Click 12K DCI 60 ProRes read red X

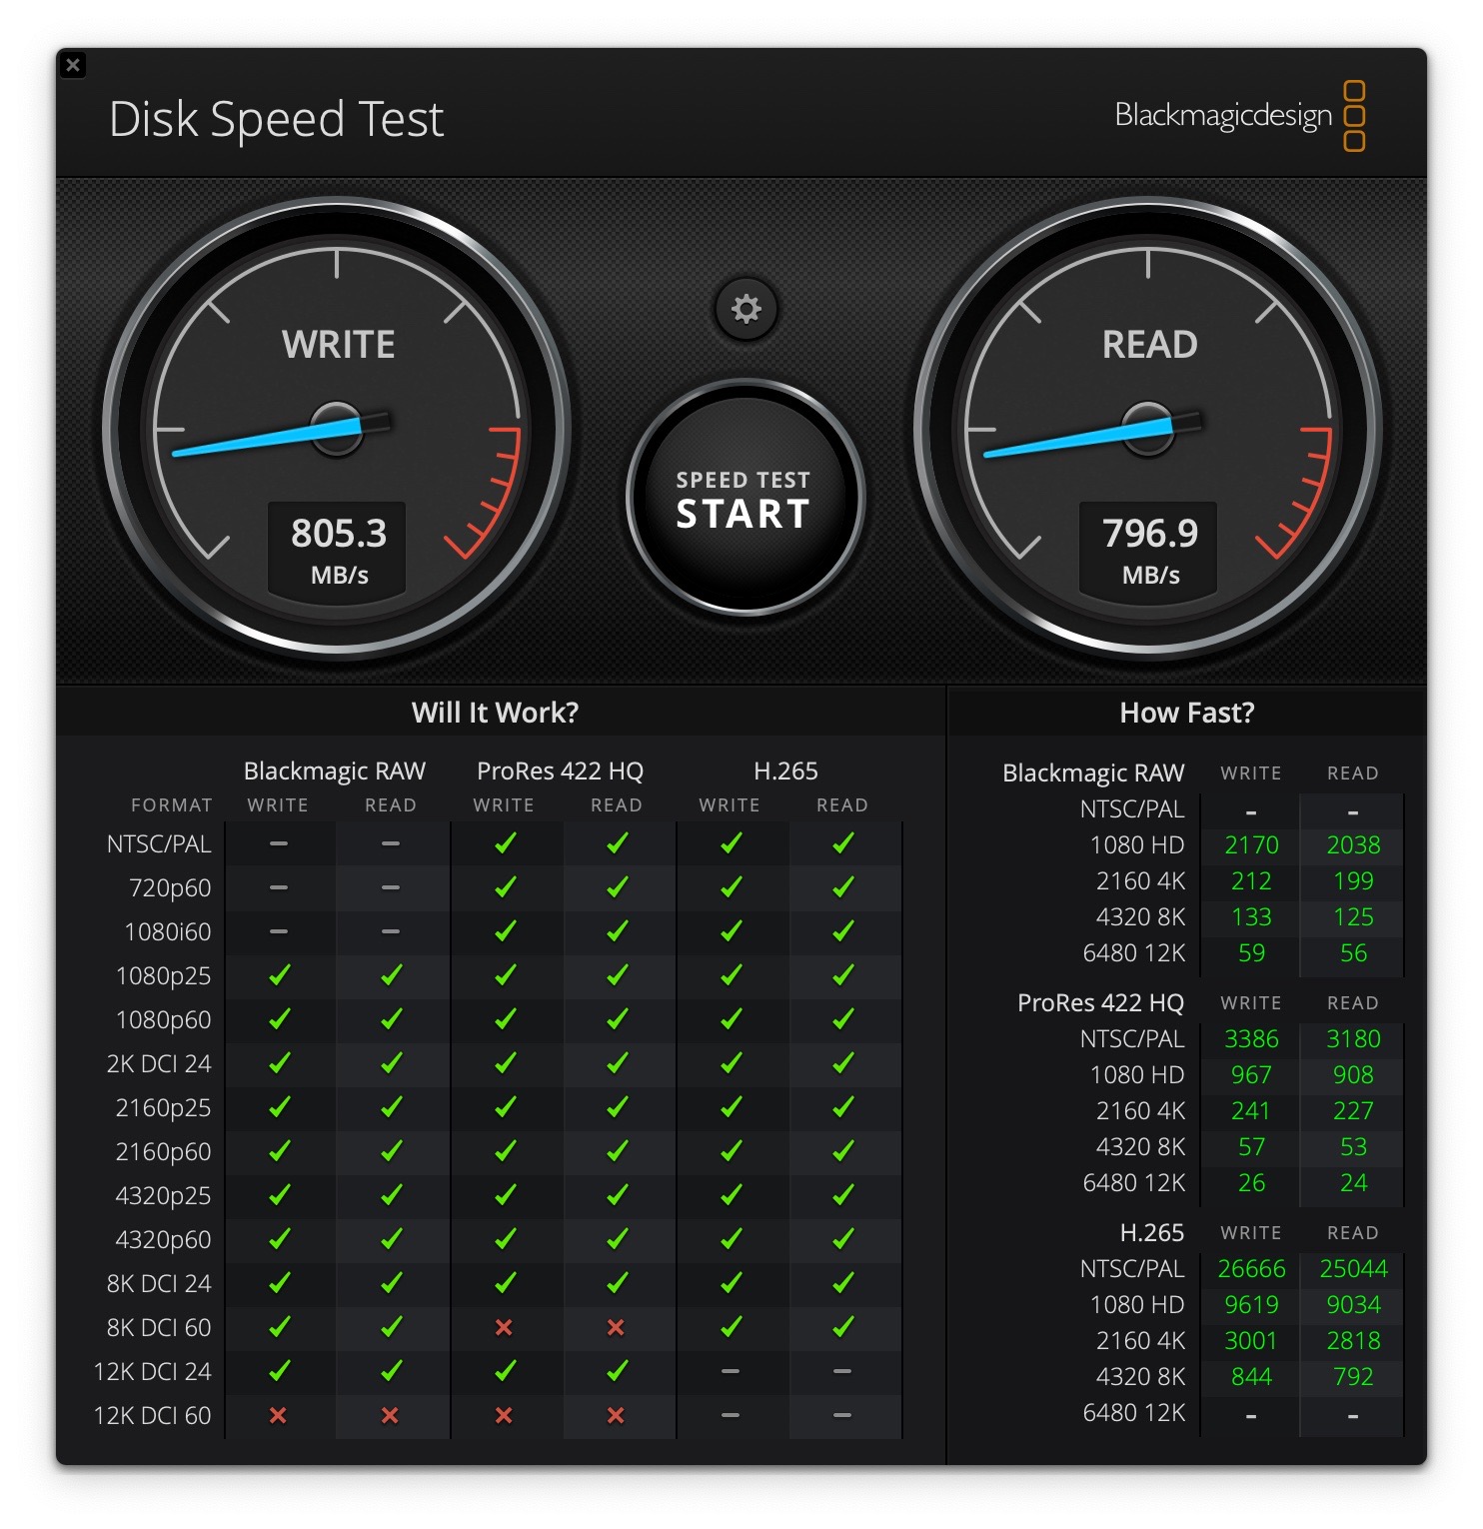616,1415
